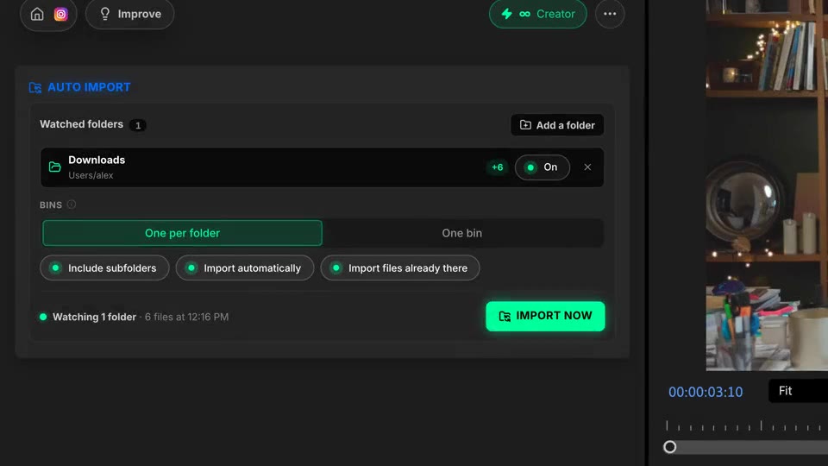
Task: Show the Bins info tooltip icon
Action: (x=72, y=205)
